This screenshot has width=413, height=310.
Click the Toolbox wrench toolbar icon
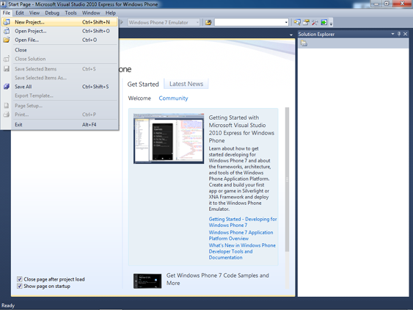tap(315, 23)
